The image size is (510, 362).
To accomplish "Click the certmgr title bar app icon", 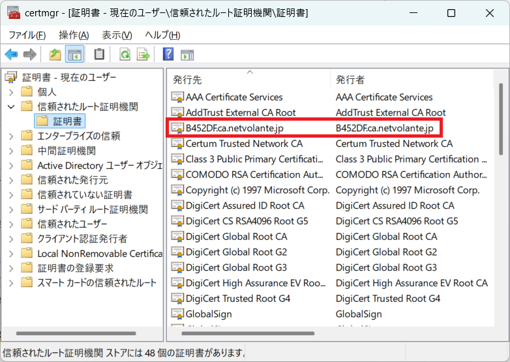I will [x=14, y=12].
